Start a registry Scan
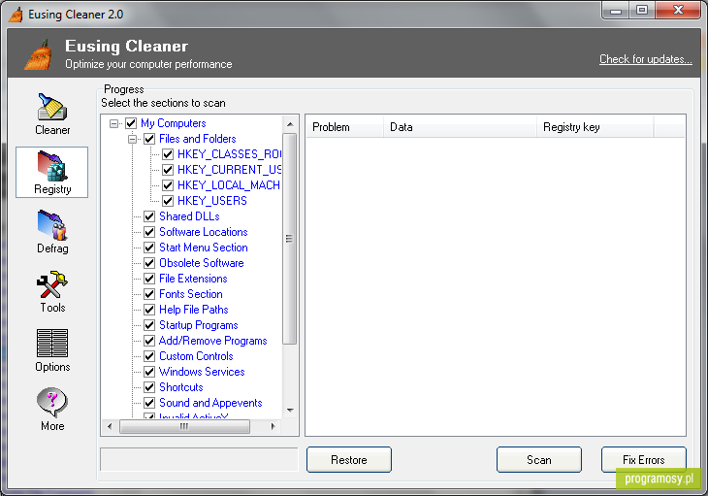708x496 pixels. 539,460
